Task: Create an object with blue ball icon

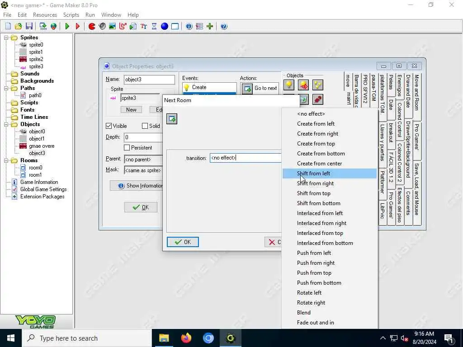Action: pyautogui.click(x=165, y=26)
